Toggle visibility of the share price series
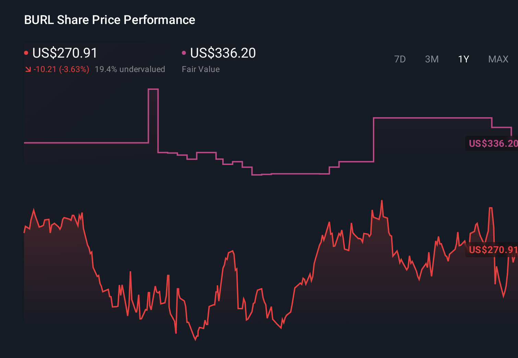Image resolution: width=518 pixels, height=358 pixels. [26, 52]
